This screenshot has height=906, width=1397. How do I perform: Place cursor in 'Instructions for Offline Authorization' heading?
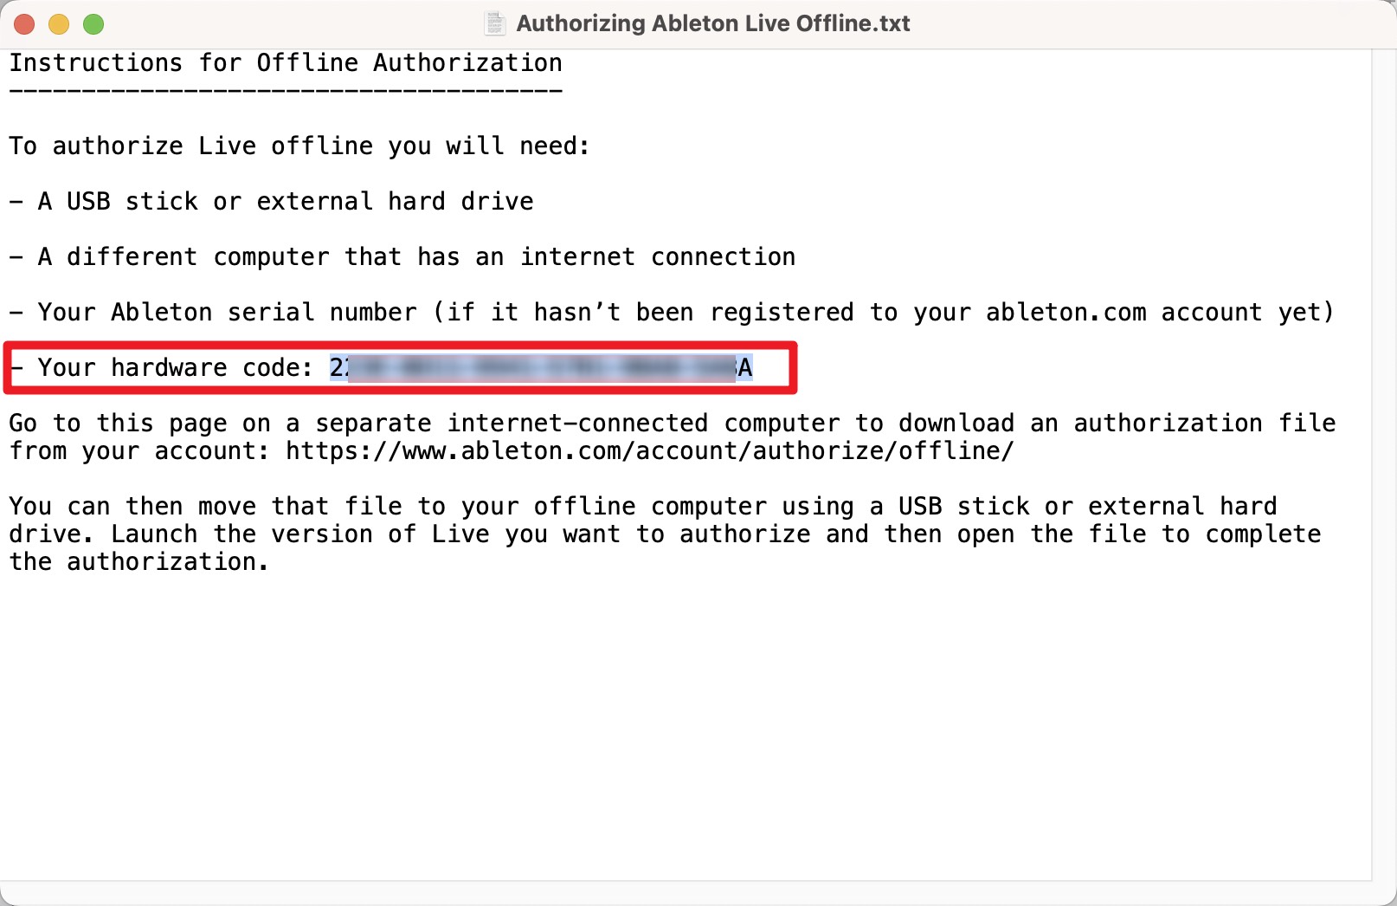(x=286, y=63)
